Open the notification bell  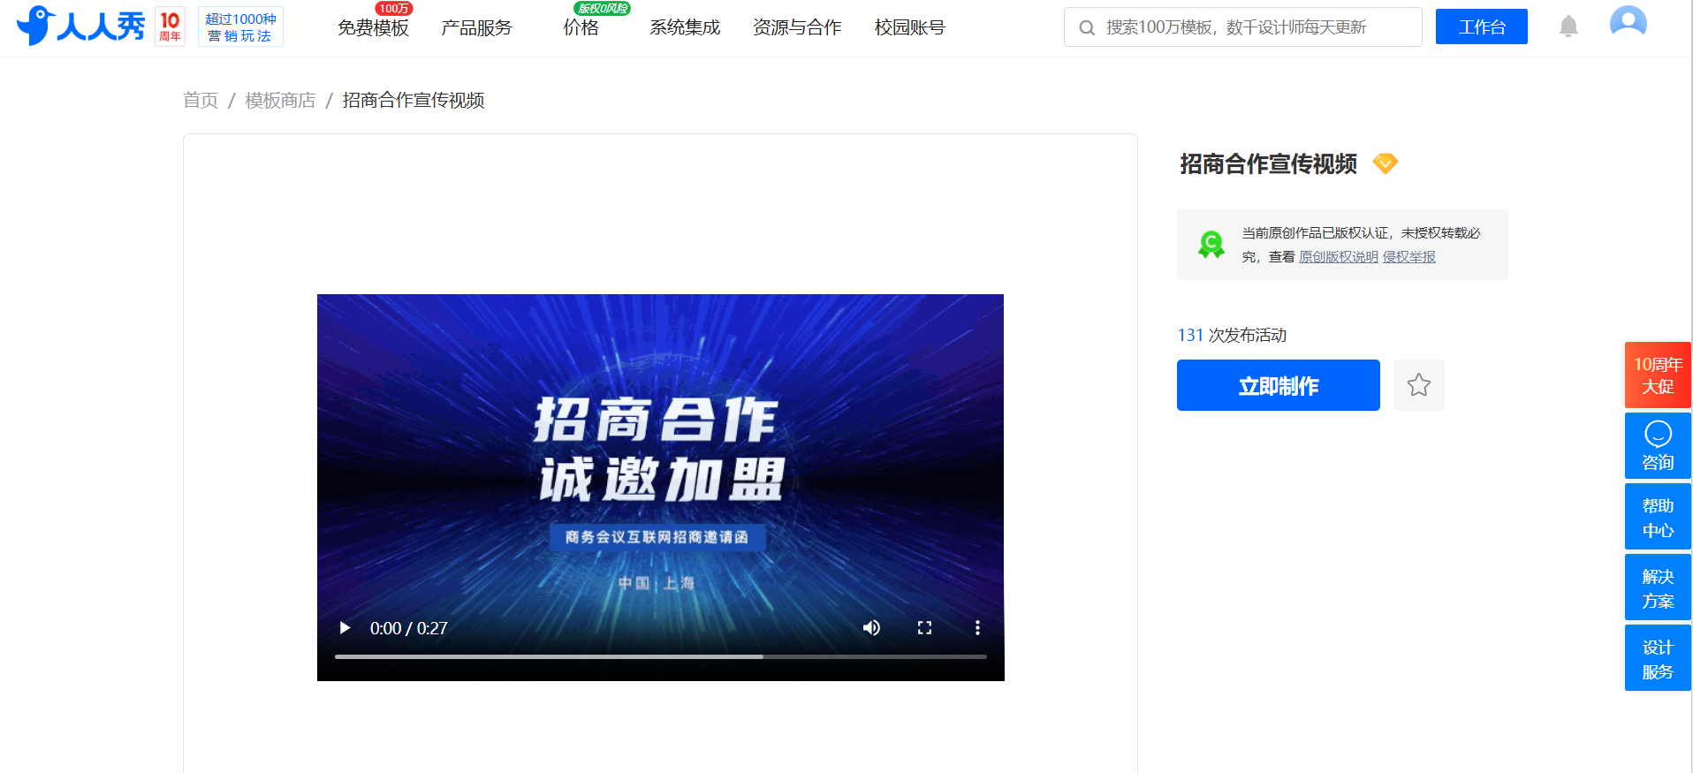pos(1568,27)
